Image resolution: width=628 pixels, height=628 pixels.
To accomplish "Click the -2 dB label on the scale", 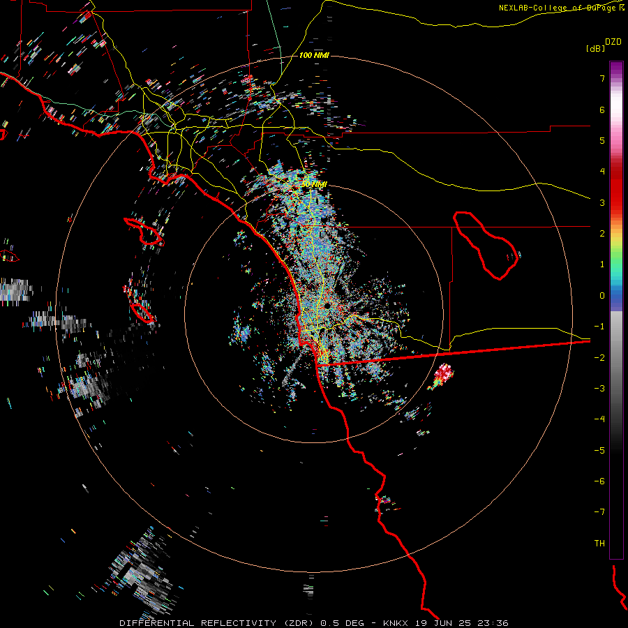I will 599,357.
